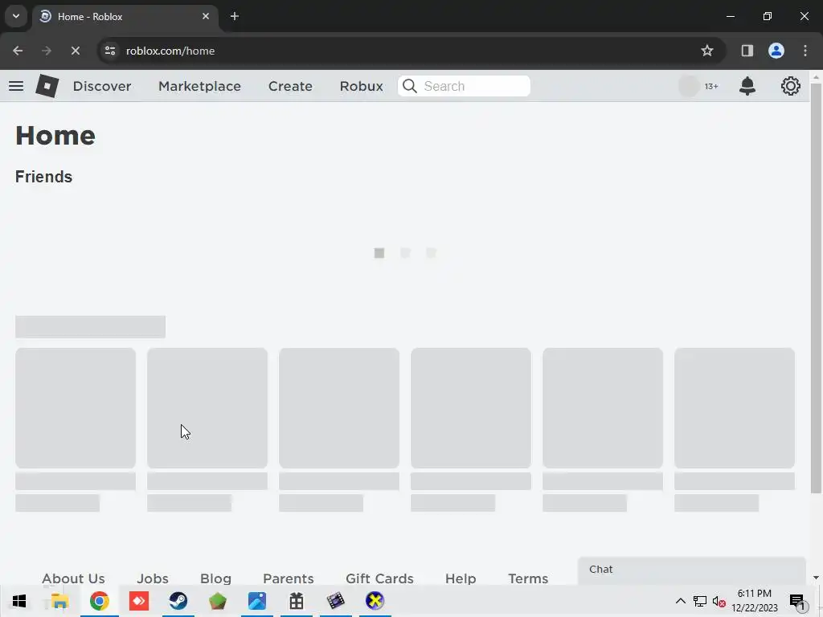This screenshot has height=617, width=823.
Task: Open the Gift Cards link
Action: point(379,578)
